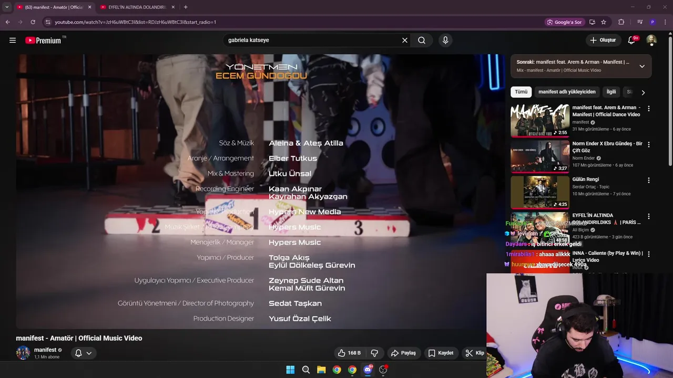Open the Gülün Rengi video thumbnail
The image size is (673, 378).
(540, 192)
